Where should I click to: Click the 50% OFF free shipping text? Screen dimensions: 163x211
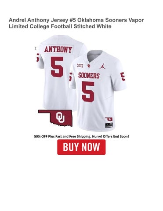[81, 136]
